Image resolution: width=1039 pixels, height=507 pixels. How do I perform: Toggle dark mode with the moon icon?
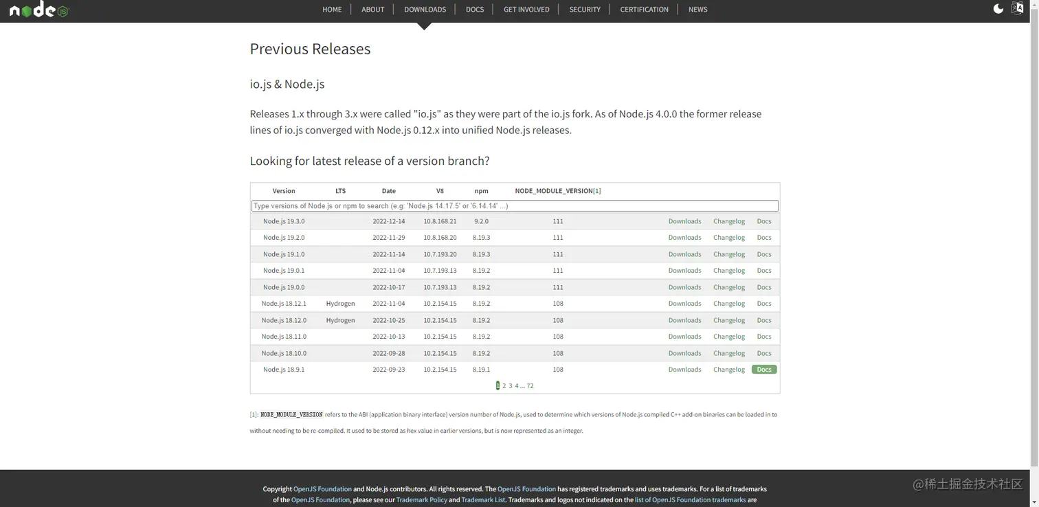998,9
